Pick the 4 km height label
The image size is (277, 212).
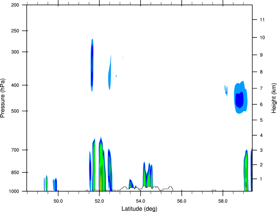261,135
